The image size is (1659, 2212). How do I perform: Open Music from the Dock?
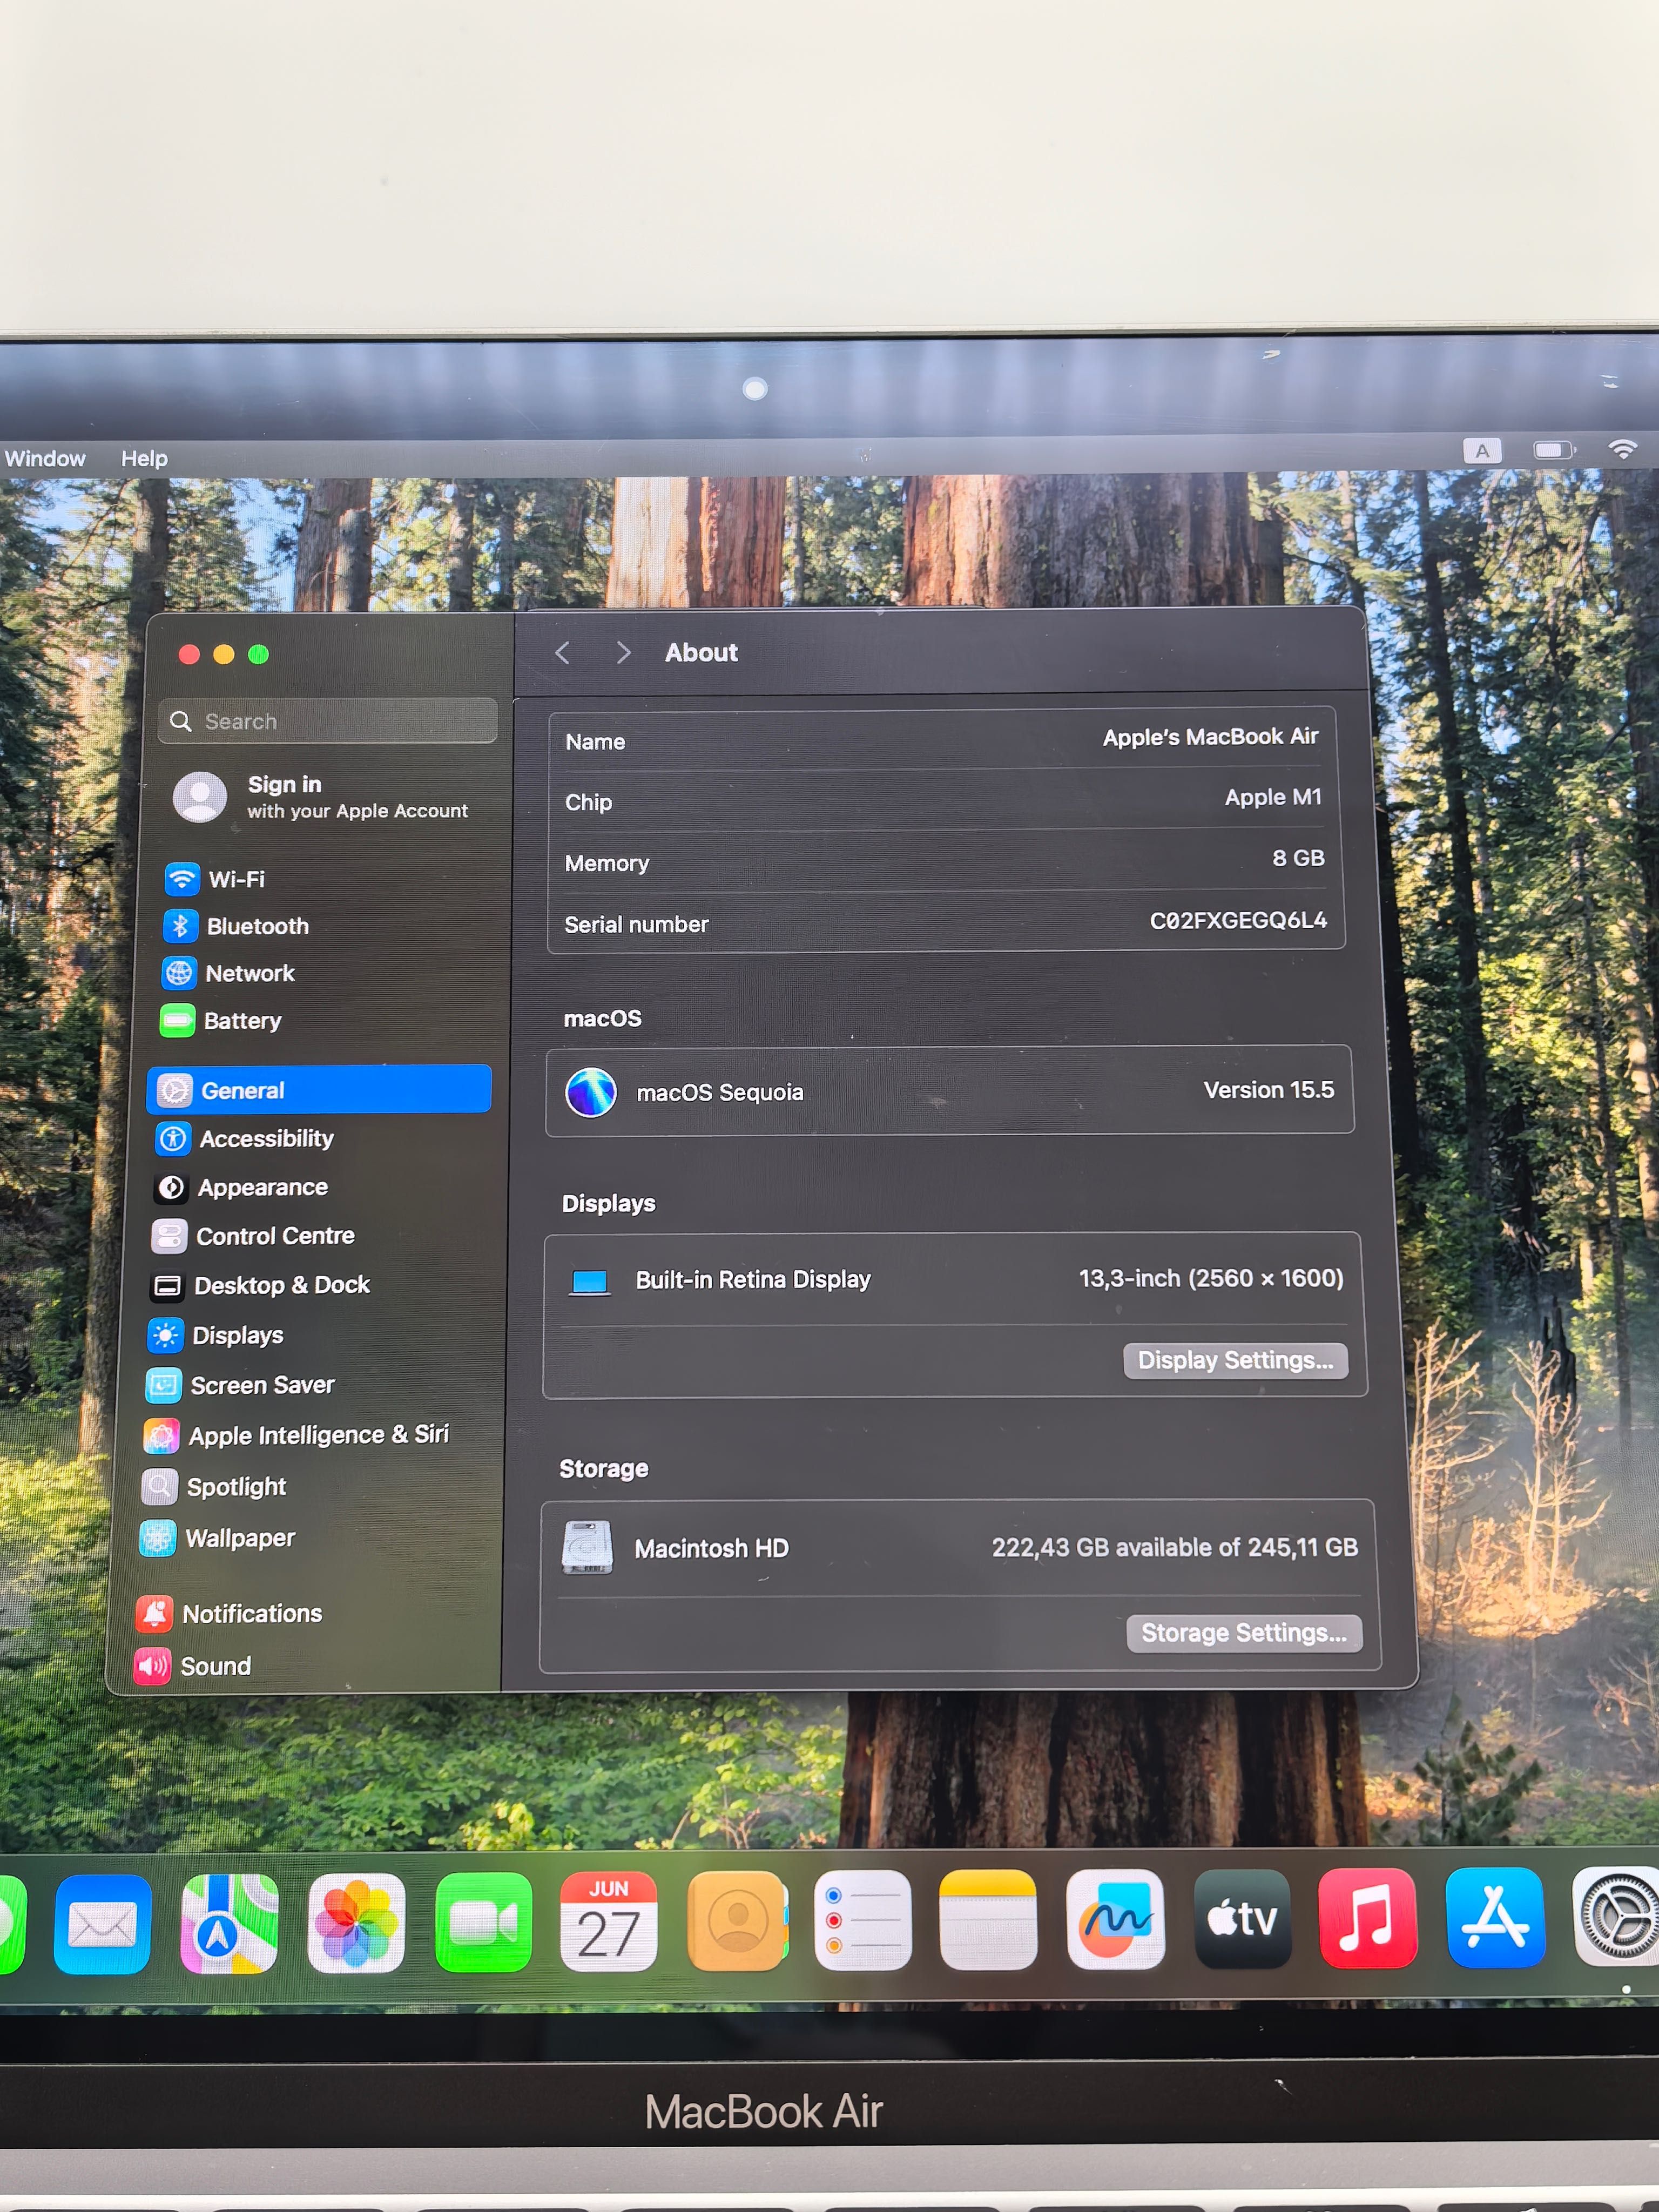click(1368, 1918)
